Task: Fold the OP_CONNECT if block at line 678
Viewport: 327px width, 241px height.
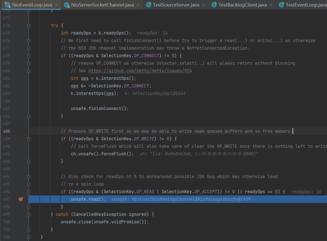Action: coord(29,56)
